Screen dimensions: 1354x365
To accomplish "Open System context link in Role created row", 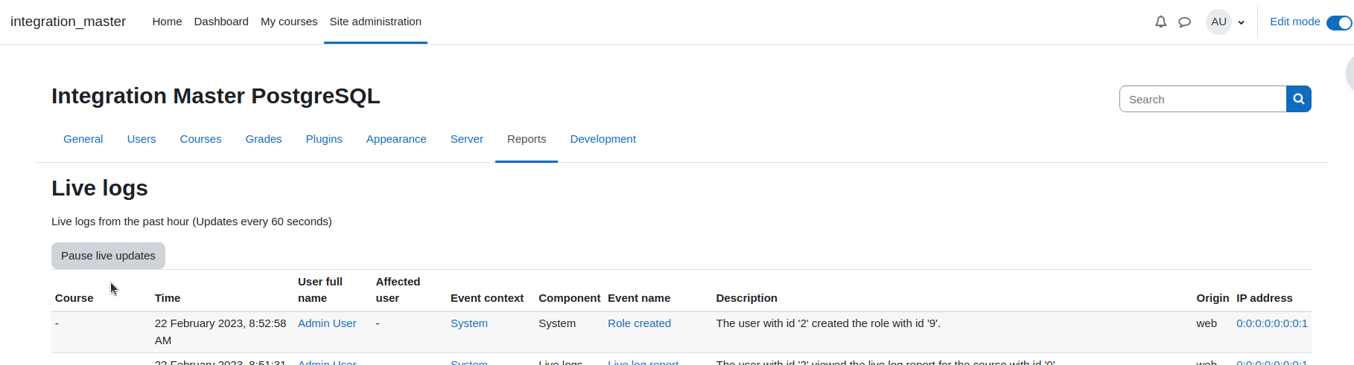I will coord(469,323).
